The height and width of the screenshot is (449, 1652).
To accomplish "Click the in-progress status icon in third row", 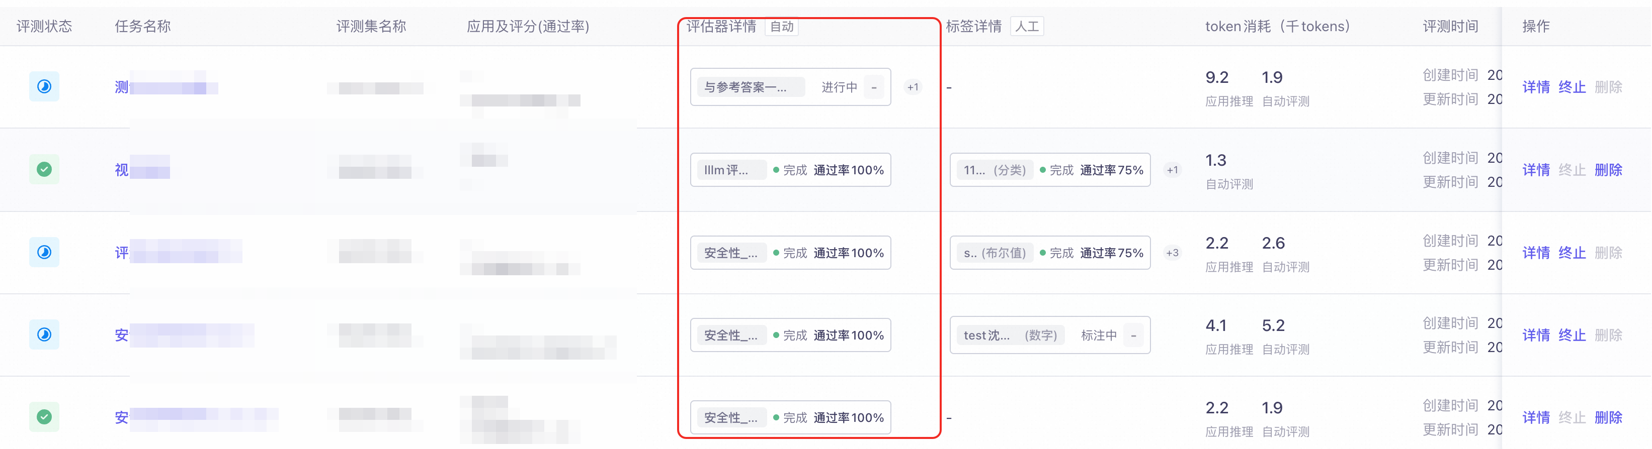I will click(x=44, y=252).
